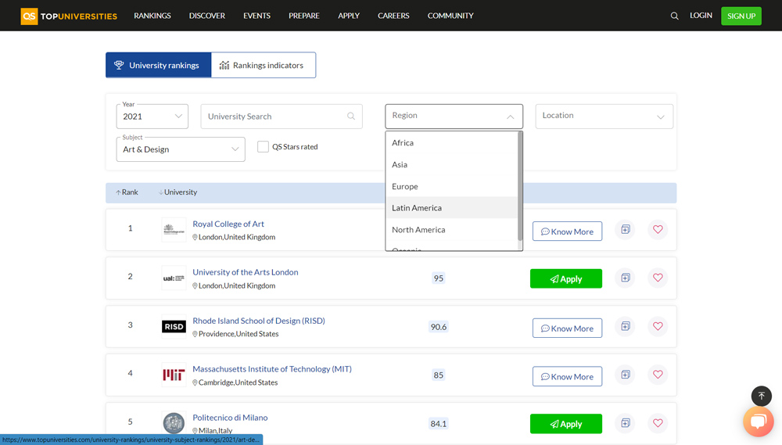Screen dimensions: 782x445
Task: Favorite University of the Arts London
Action: [658, 278]
